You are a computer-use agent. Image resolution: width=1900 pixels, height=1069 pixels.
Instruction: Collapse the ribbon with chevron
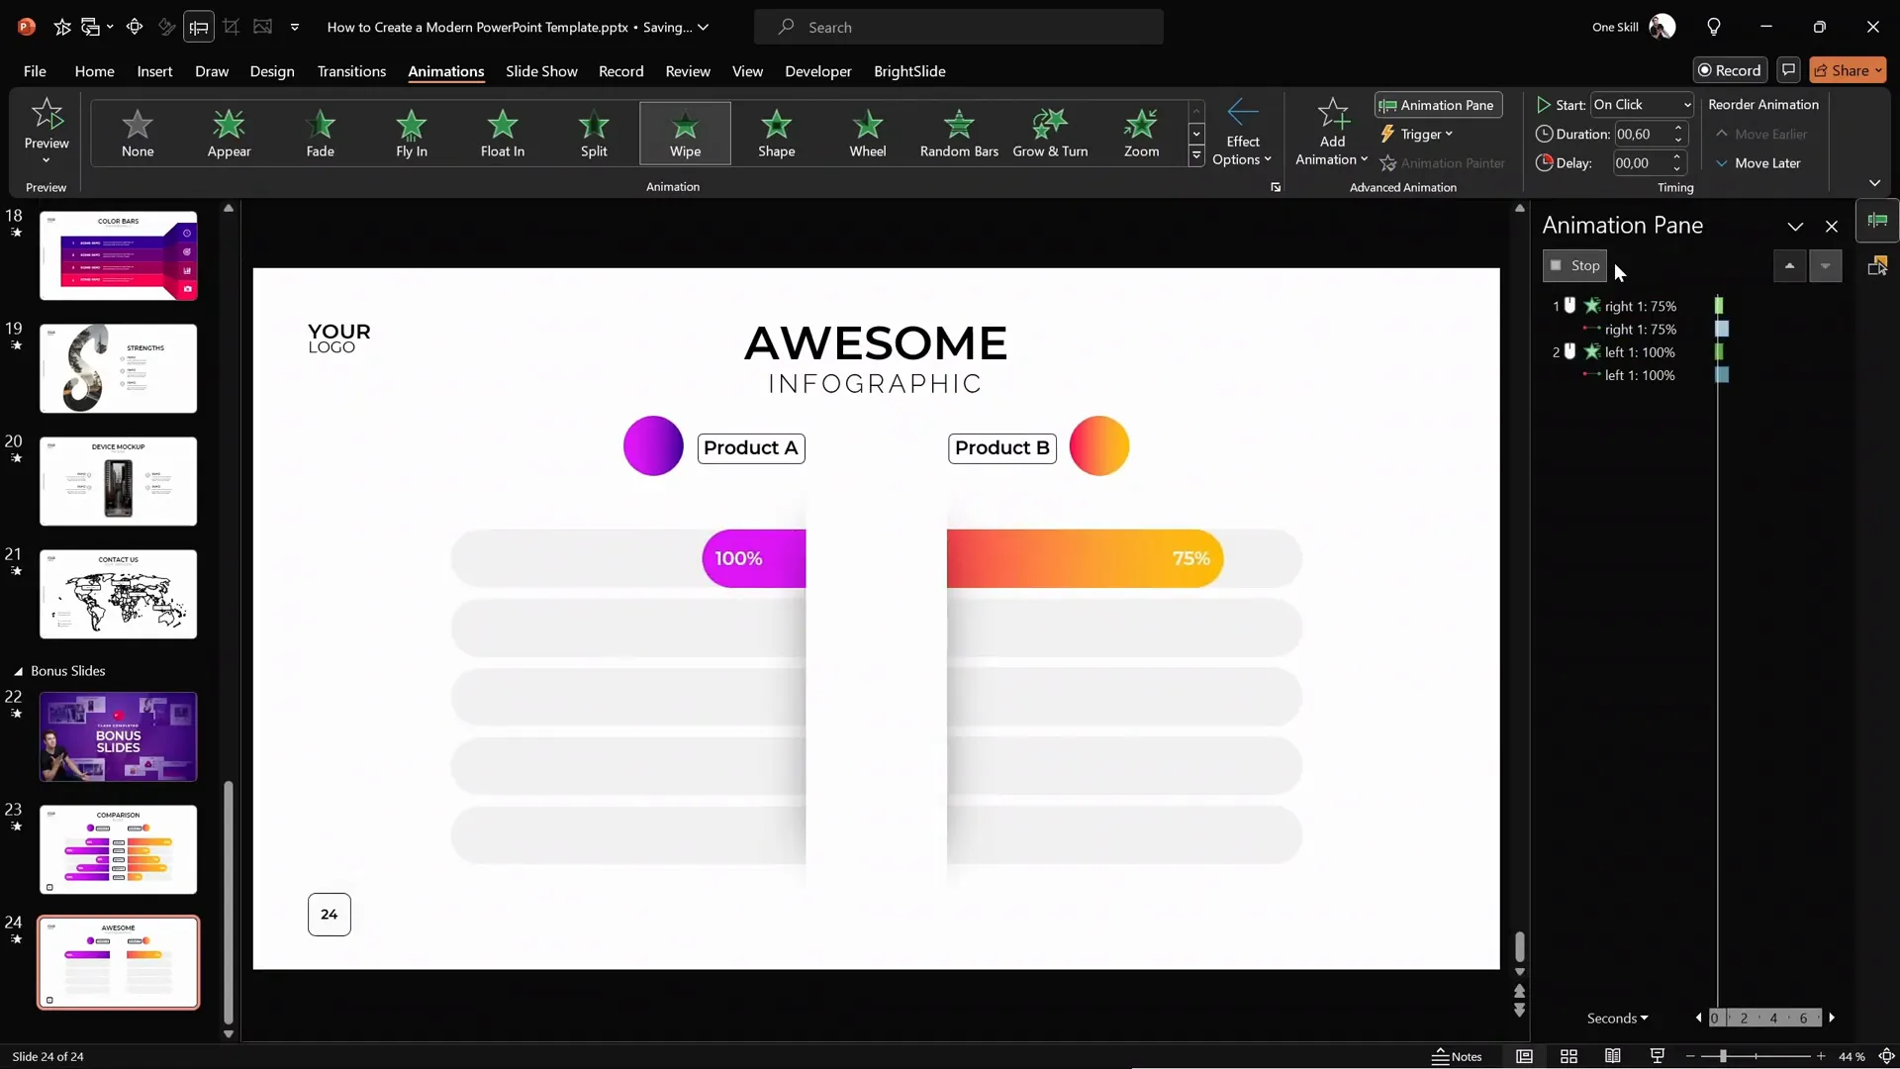[1874, 183]
